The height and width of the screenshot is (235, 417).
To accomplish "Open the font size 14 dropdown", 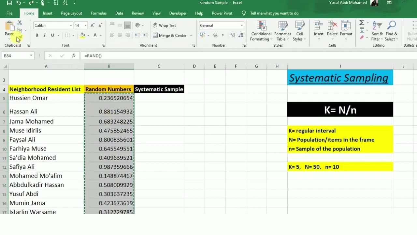I will tap(85, 25).
